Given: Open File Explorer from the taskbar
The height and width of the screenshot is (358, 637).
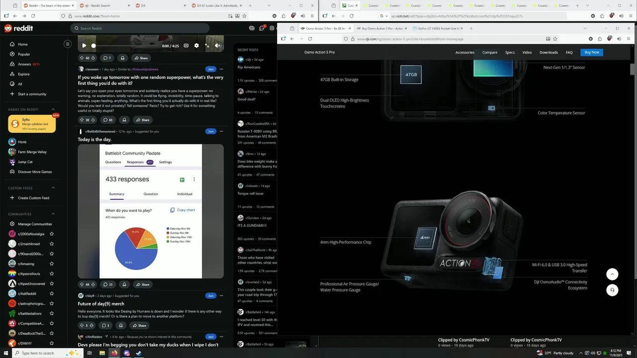Looking at the screenshot, I should point(102,353).
